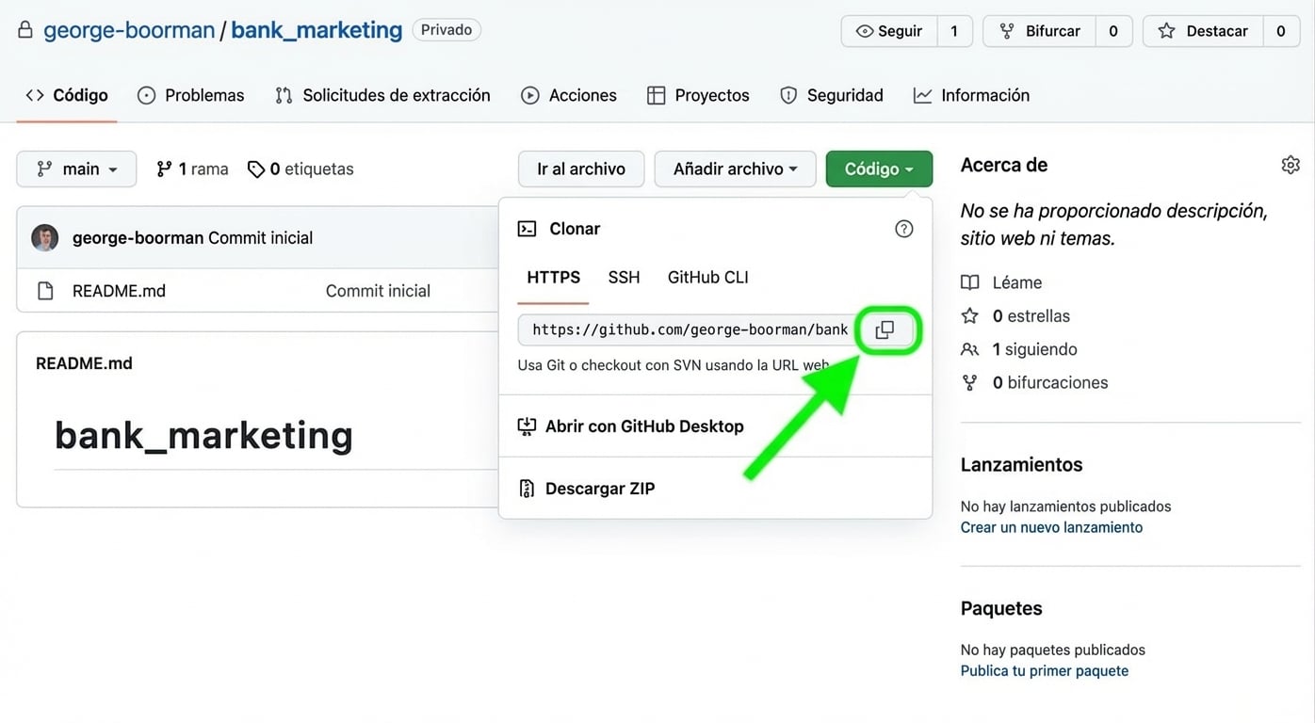Click the Destacar star button
Screen dimensions: 1315x723
tap(1203, 31)
